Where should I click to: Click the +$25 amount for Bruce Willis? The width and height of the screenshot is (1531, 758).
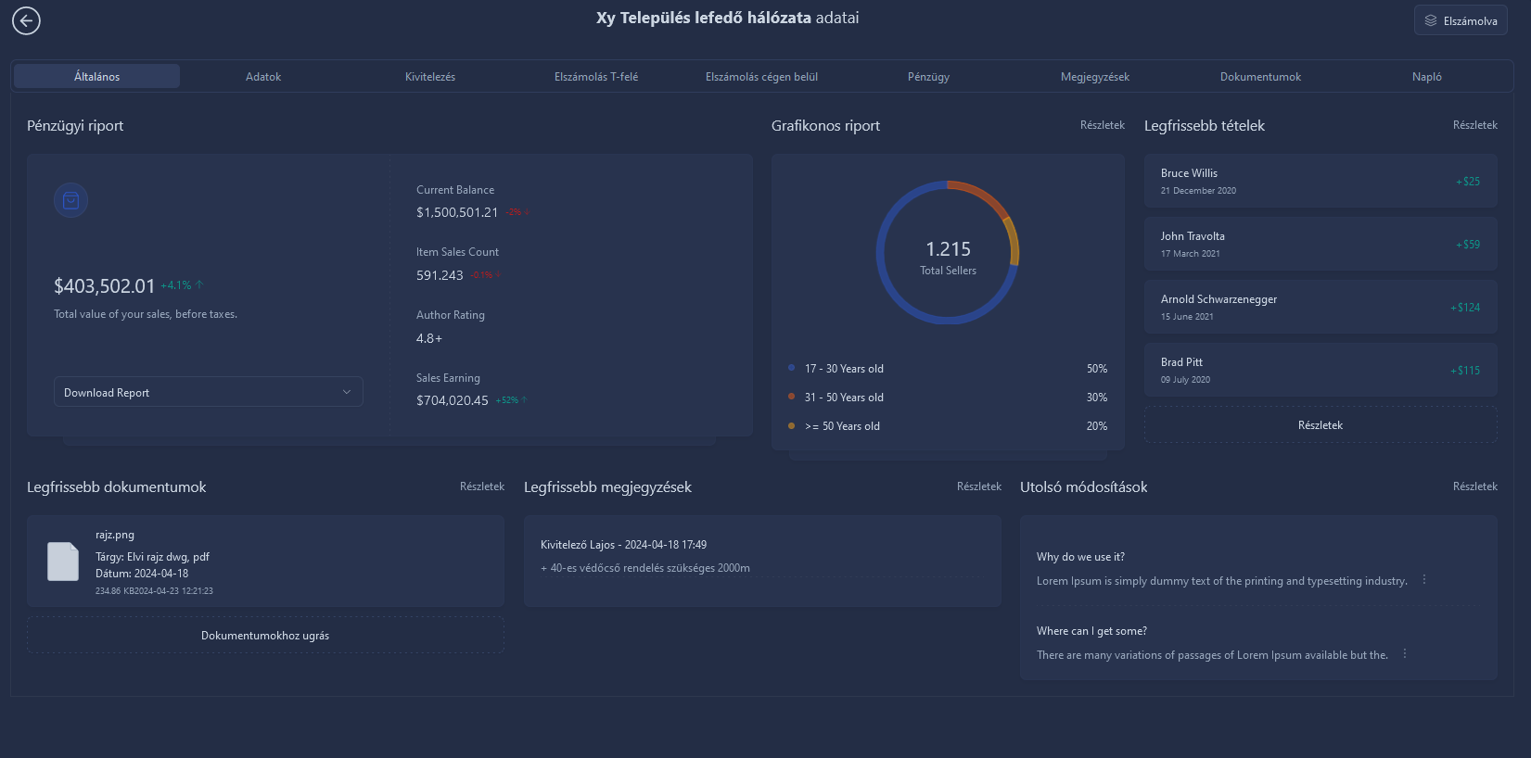click(x=1468, y=182)
